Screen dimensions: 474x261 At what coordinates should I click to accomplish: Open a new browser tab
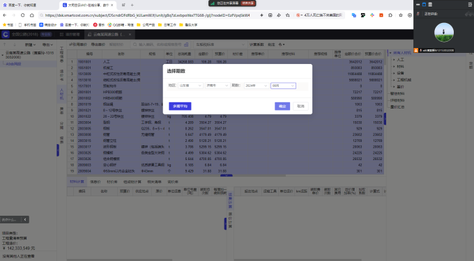(132, 5)
